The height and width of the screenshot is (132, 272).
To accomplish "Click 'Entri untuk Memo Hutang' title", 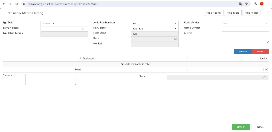I will [x=24, y=13].
